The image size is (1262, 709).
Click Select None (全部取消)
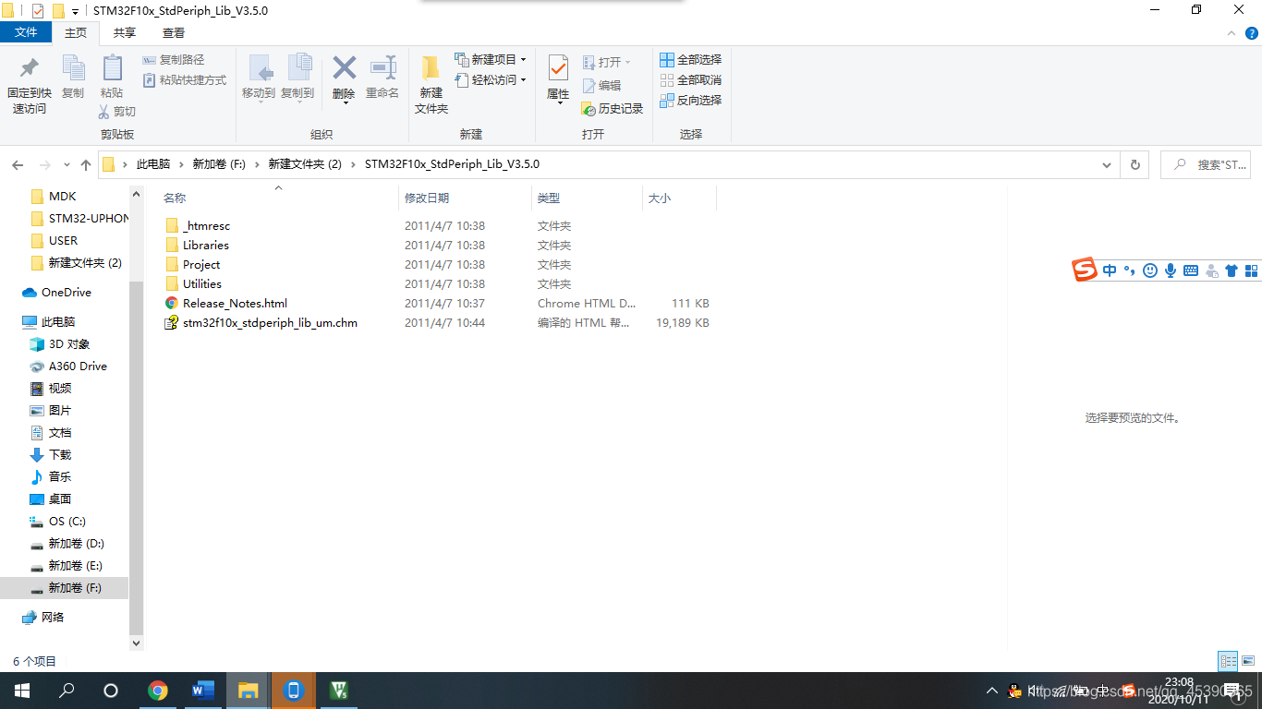click(690, 79)
